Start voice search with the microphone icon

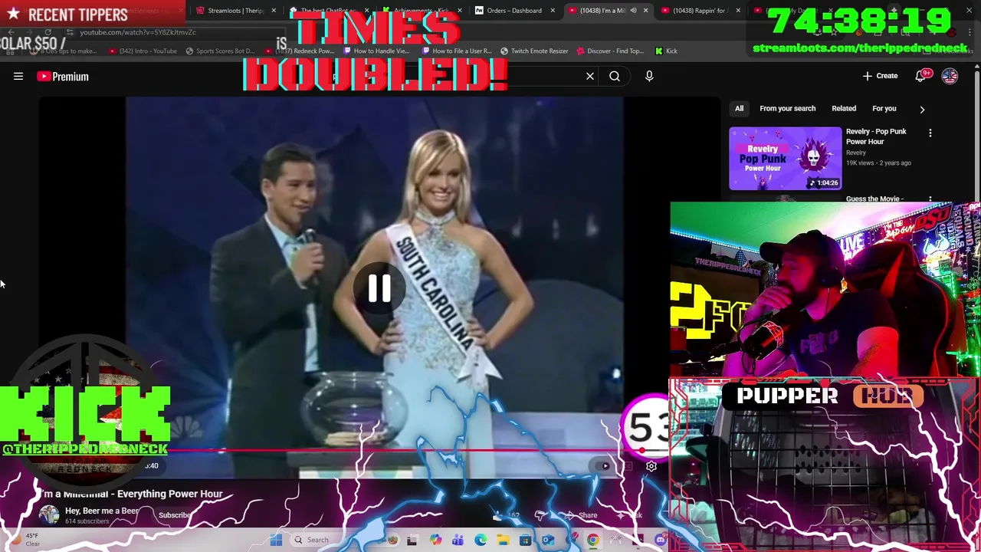[649, 77]
